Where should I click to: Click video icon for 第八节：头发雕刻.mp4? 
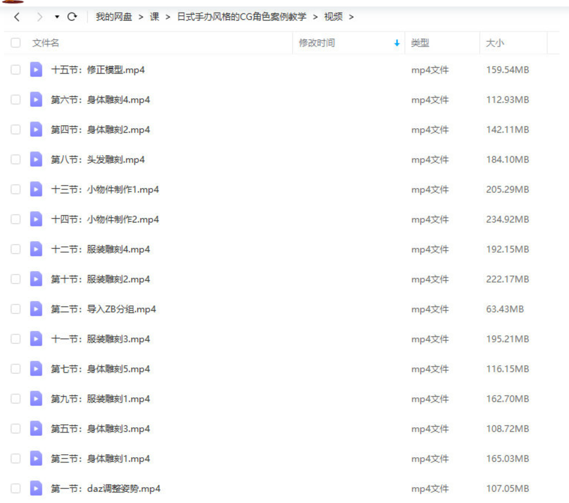pos(36,160)
